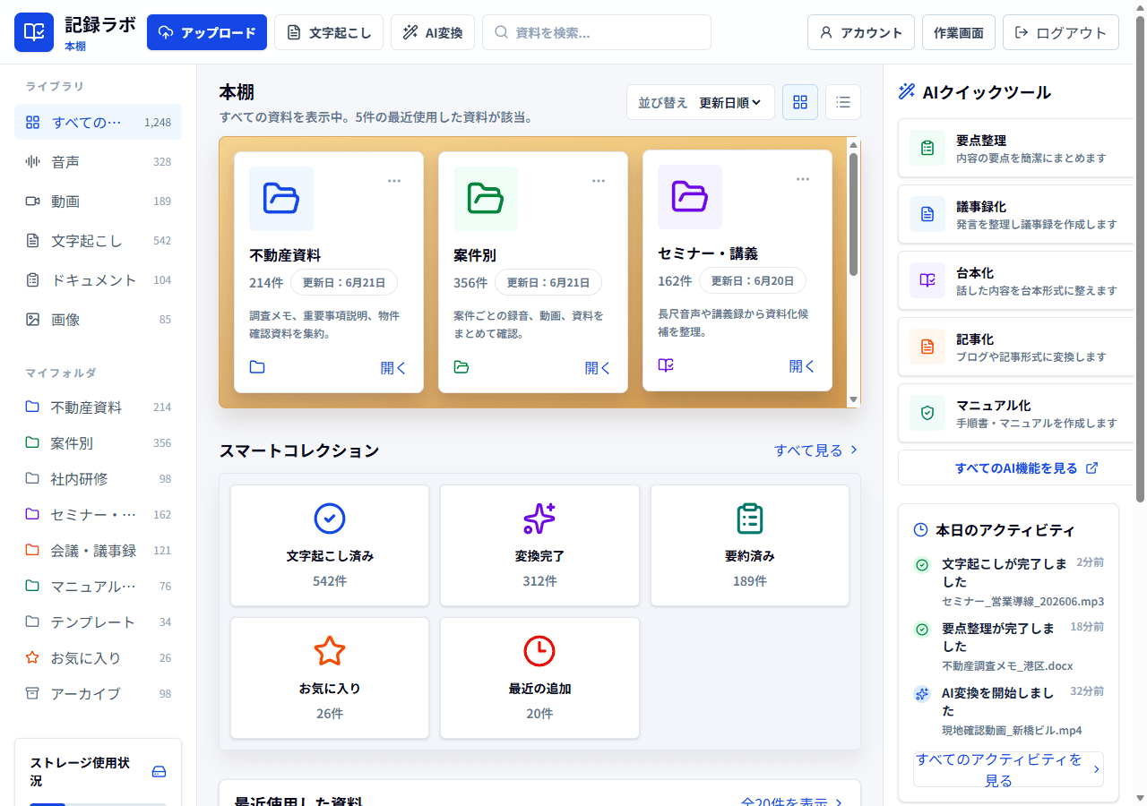Image resolution: width=1147 pixels, height=806 pixels.
Task: Select 動画 library category
Action: pos(98,201)
